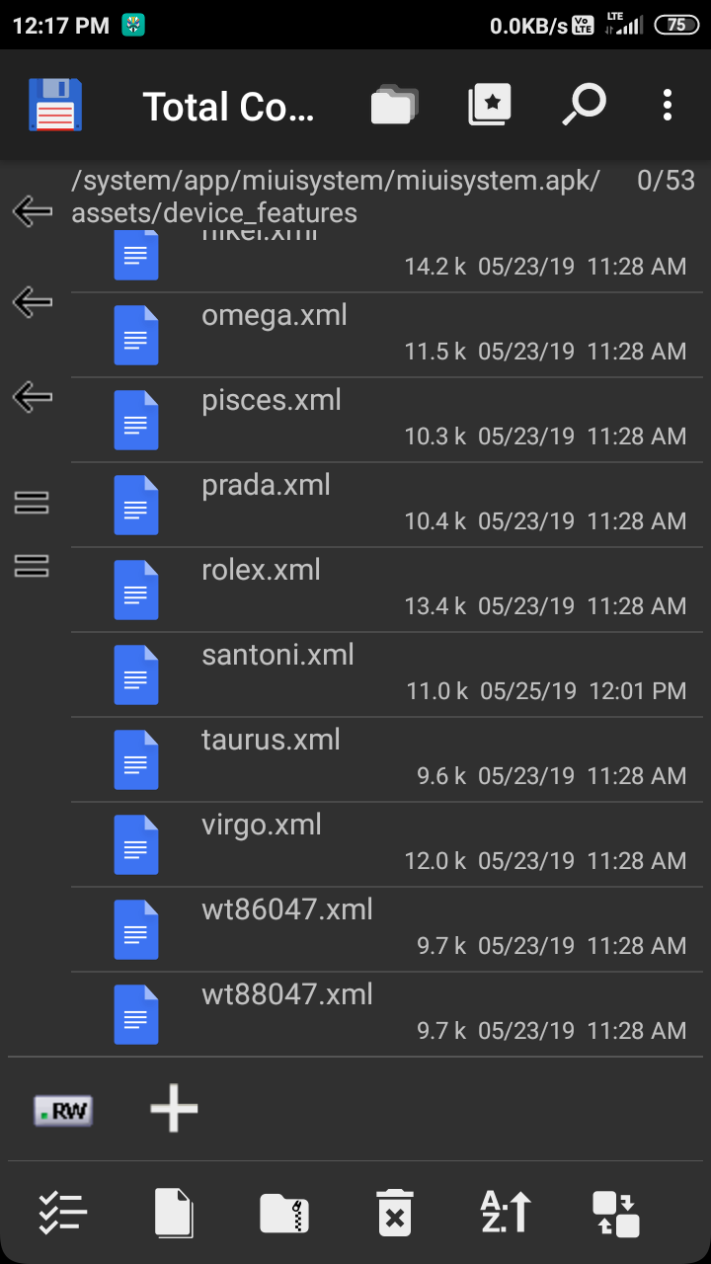Tap the delete trash icon
Viewport: 711px width, 1264px height.
[395, 1212]
